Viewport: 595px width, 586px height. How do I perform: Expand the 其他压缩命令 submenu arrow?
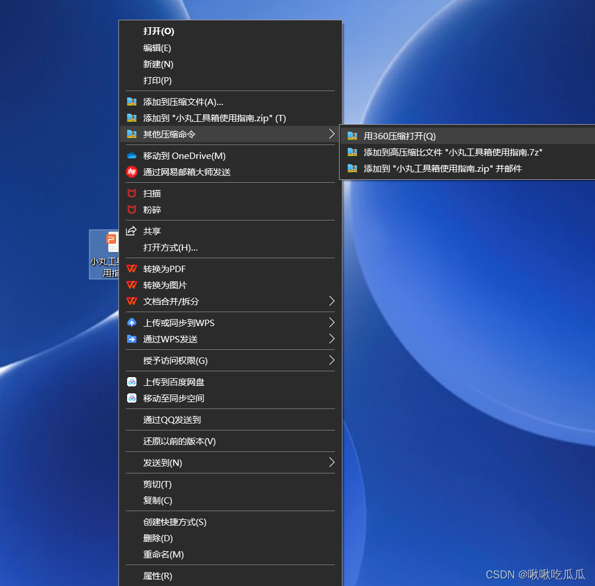pyautogui.click(x=331, y=134)
